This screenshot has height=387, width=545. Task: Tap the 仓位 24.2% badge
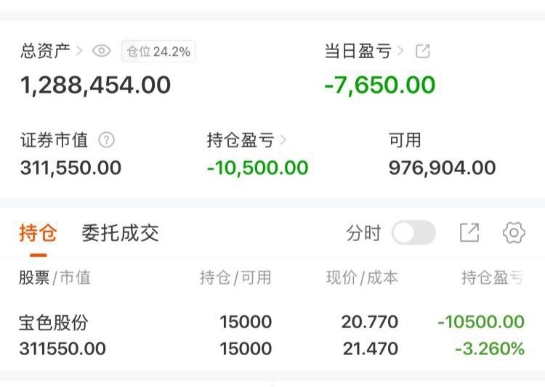point(158,51)
